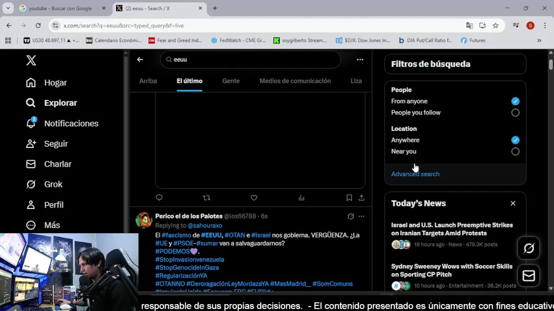Open Seguir in the sidebar
This screenshot has height=311, width=554.
pos(47,144)
